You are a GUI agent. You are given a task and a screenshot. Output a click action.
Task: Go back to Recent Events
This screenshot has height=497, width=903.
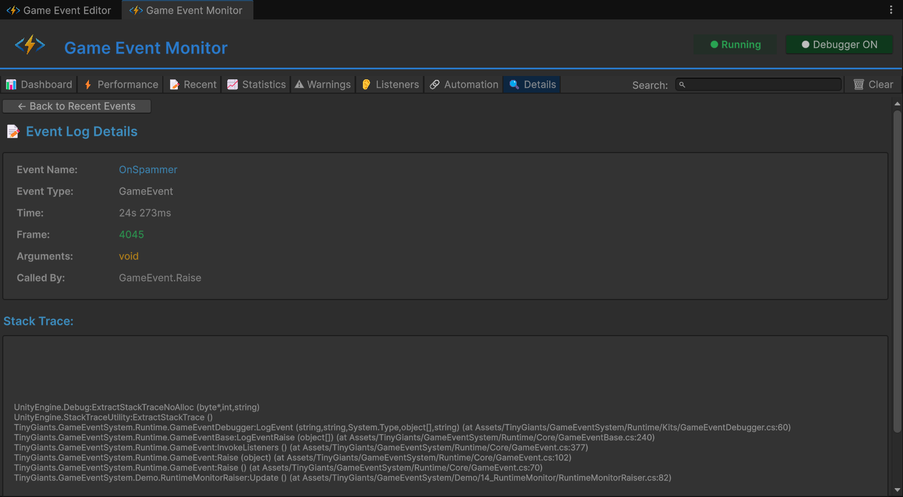(x=77, y=106)
